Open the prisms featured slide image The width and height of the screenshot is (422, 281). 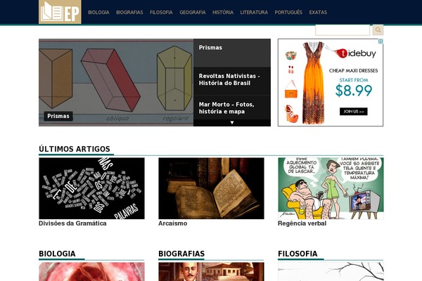(116, 82)
